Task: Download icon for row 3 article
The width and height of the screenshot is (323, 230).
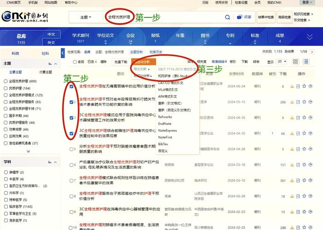Action: [x=292, y=118]
